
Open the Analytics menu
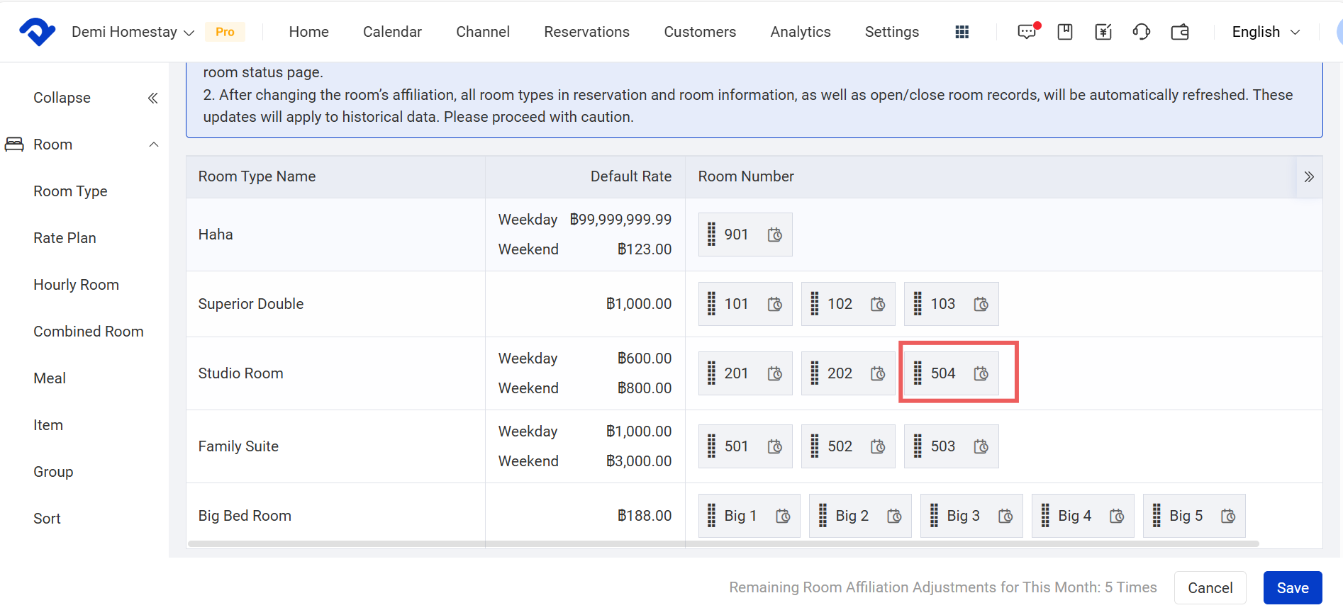(x=800, y=32)
